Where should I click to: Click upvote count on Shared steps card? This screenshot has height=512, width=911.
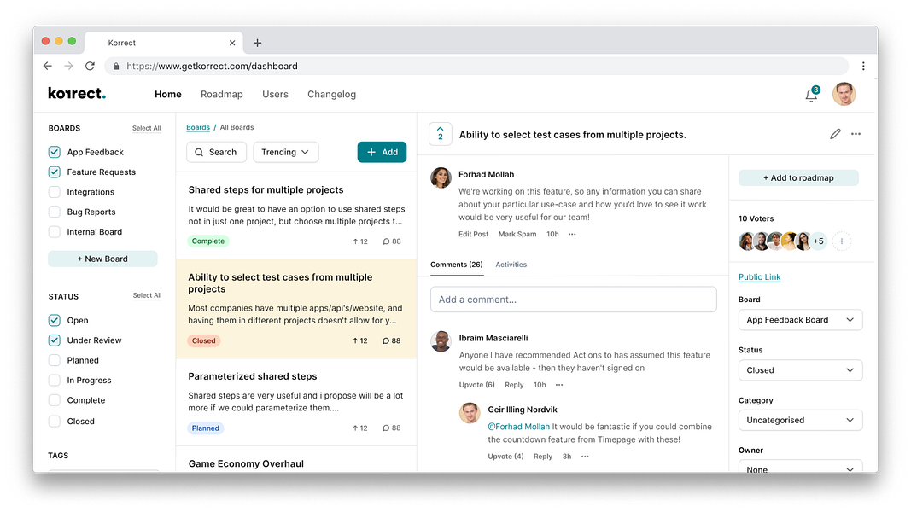[x=360, y=241]
